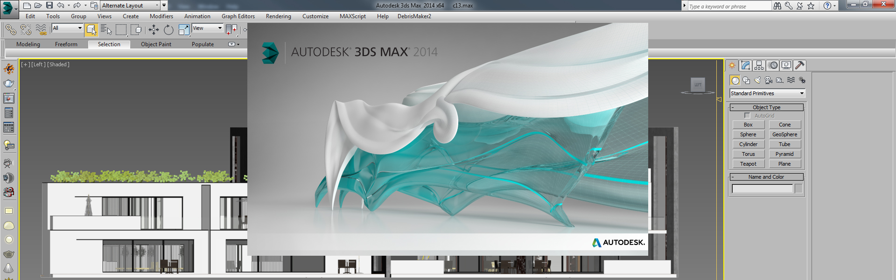
Task: Select the Helpers category button
Action: pyautogui.click(x=780, y=80)
